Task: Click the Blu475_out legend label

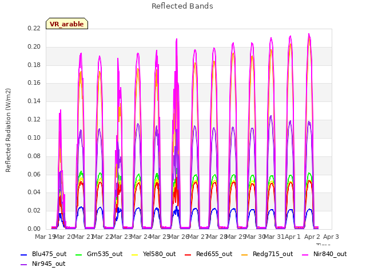Action: pos(49,254)
